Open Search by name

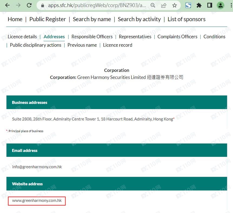coord(92,19)
